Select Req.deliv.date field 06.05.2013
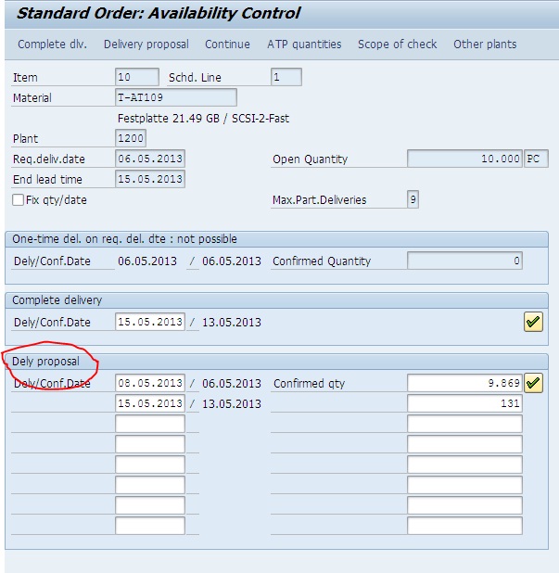This screenshot has width=559, height=573. pyautogui.click(x=150, y=159)
